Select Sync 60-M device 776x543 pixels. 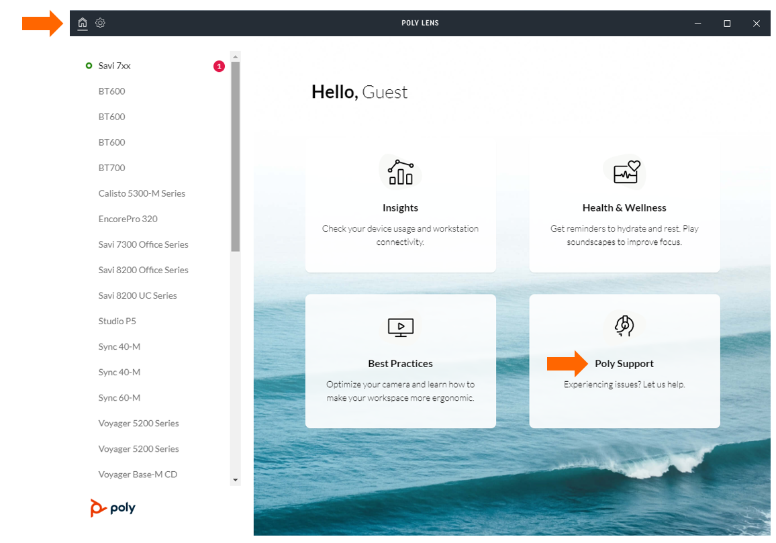click(119, 397)
